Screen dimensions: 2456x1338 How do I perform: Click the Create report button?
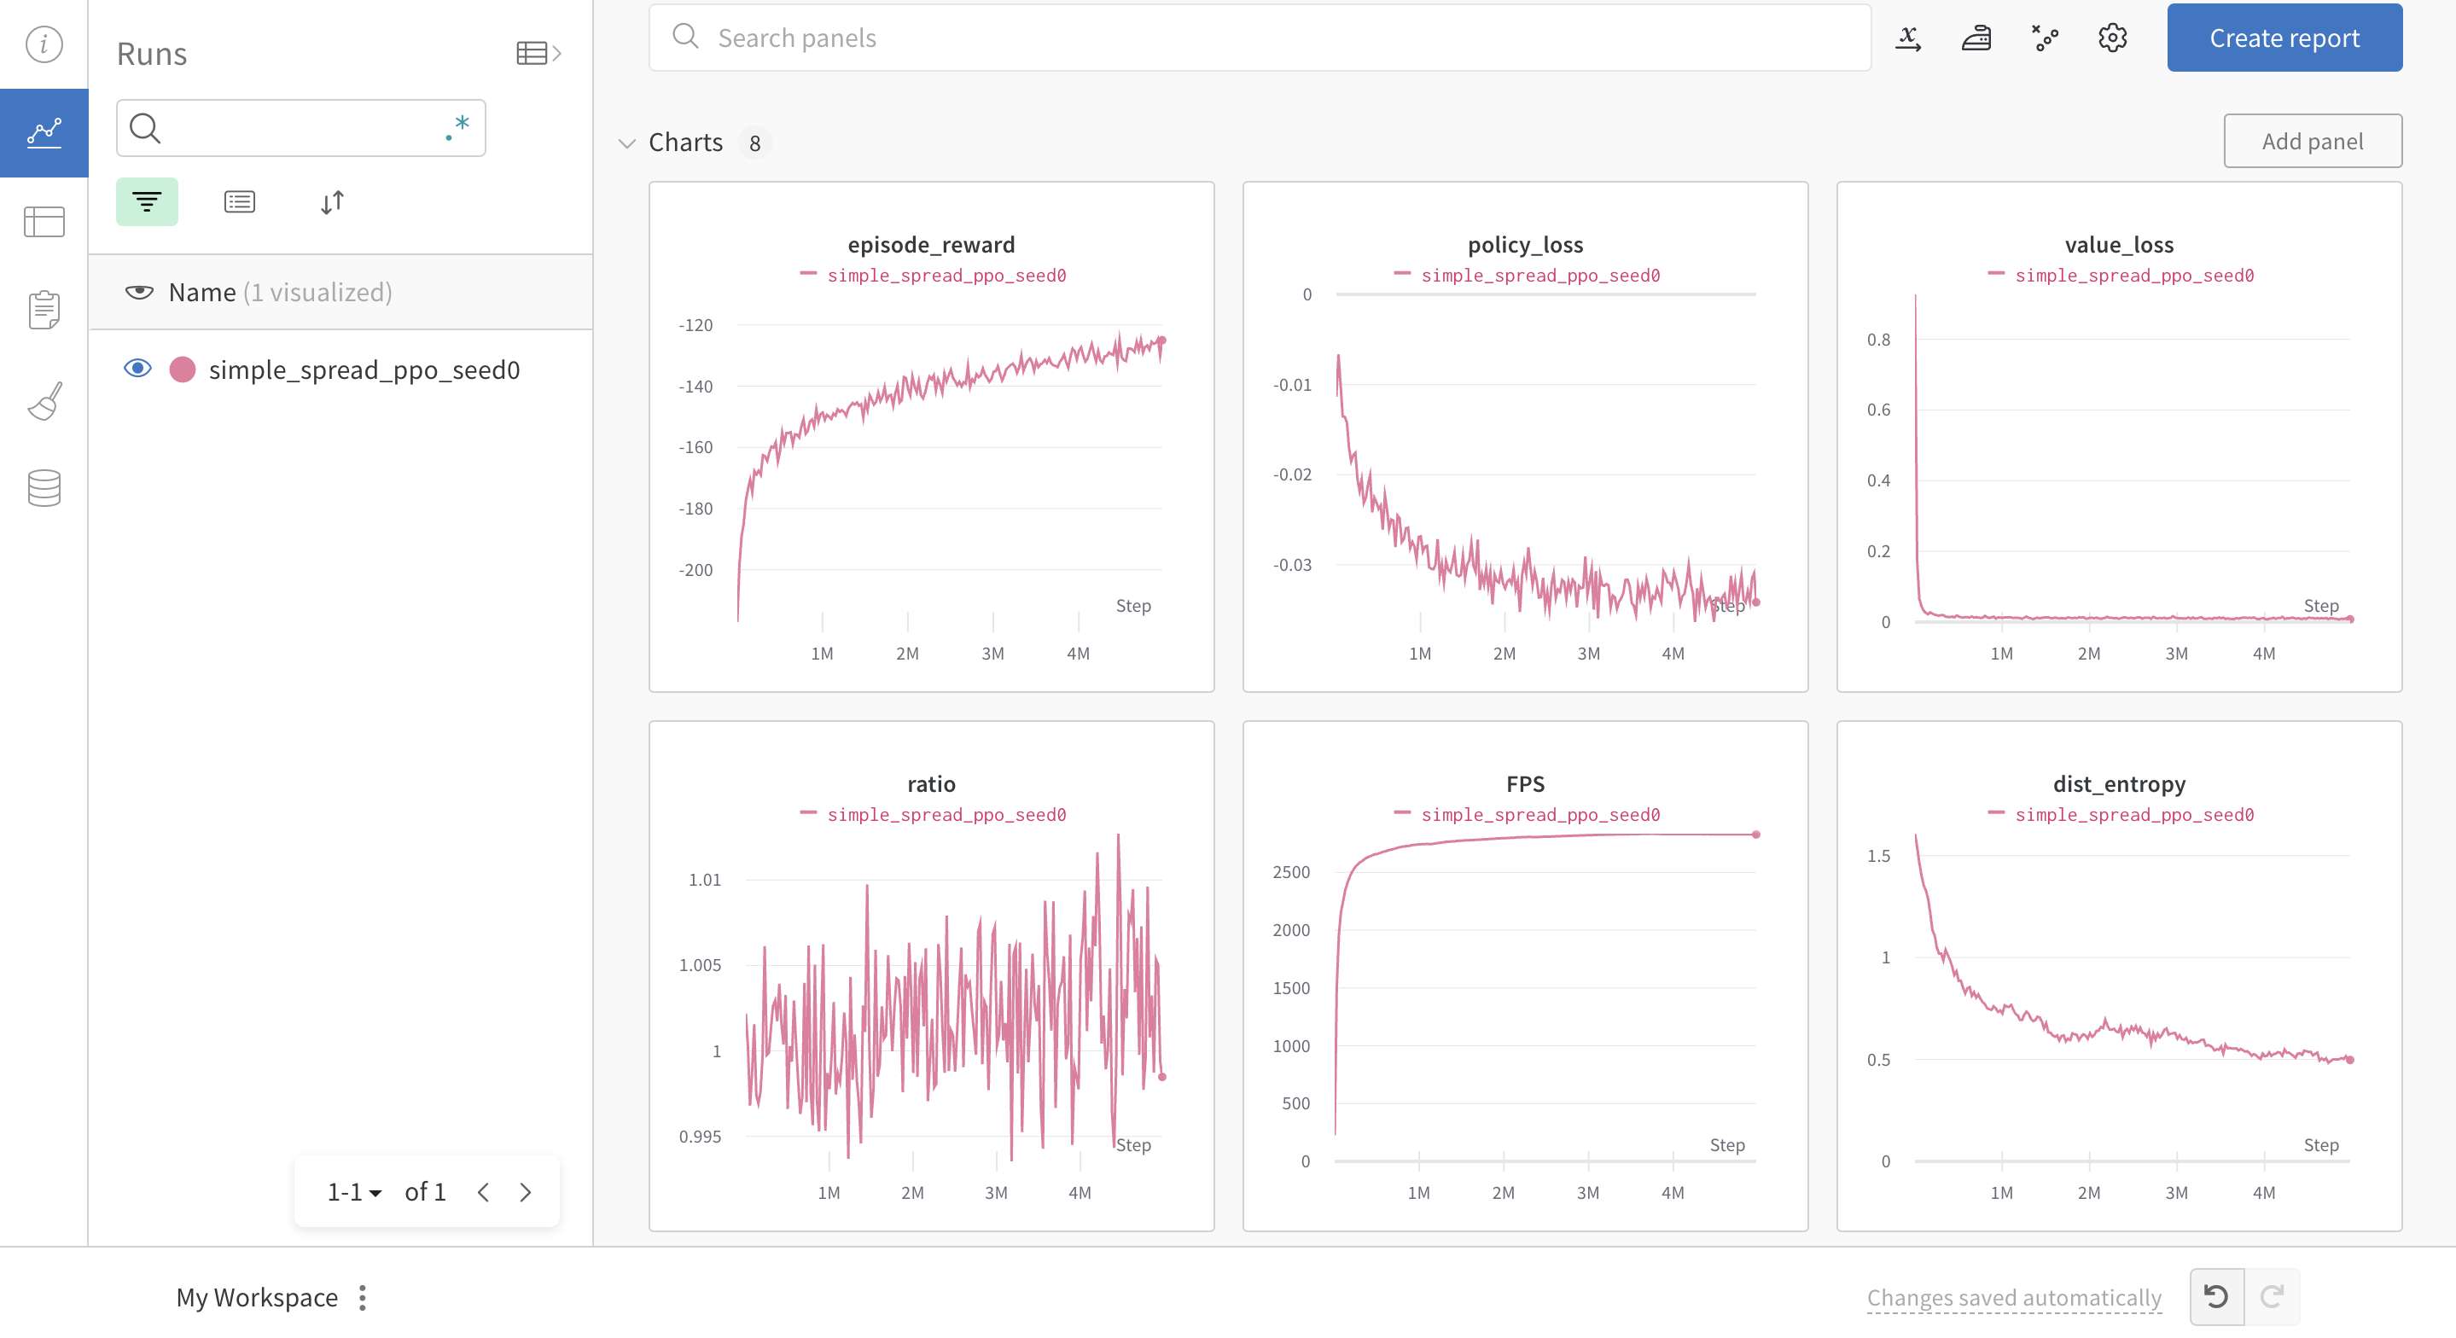pyautogui.click(x=2284, y=38)
